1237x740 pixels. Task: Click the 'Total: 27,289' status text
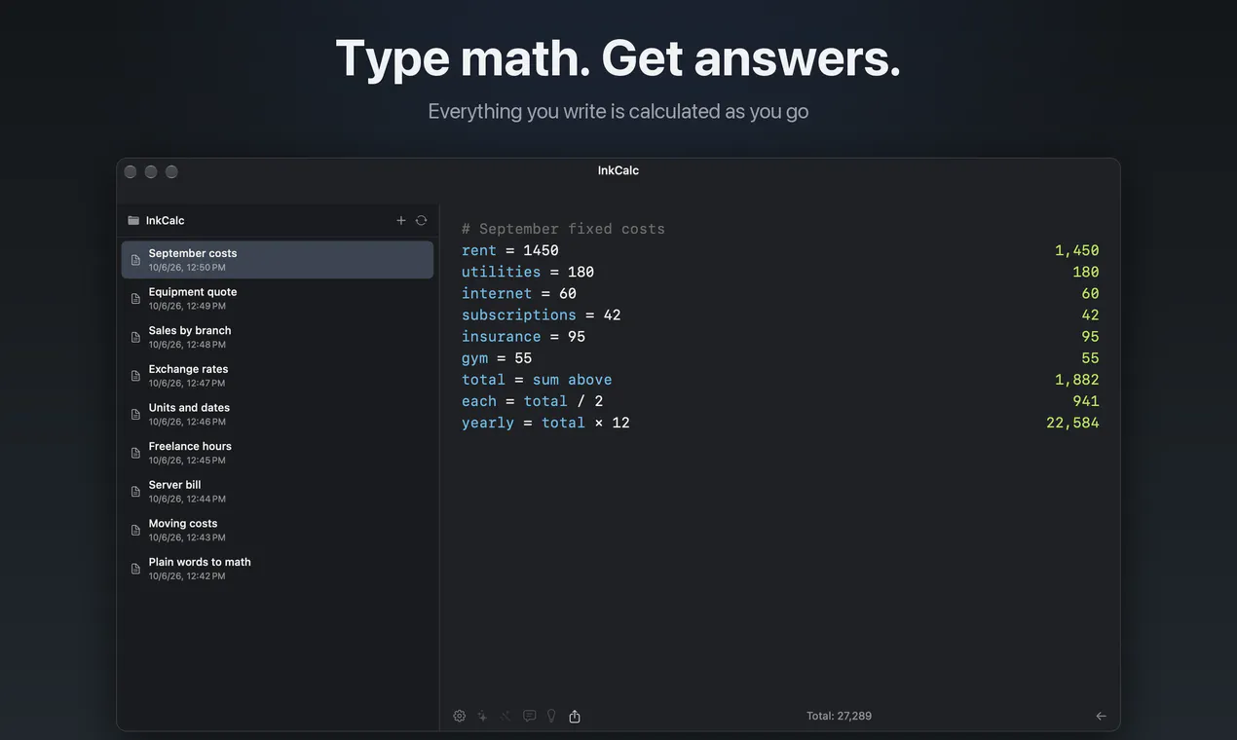click(x=839, y=716)
